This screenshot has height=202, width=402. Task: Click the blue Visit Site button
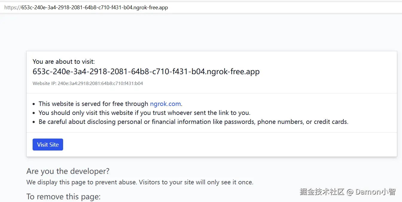click(48, 145)
